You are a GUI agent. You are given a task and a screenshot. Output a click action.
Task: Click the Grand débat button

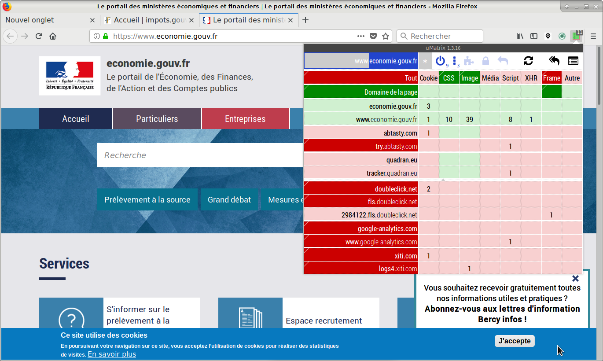[x=229, y=199]
